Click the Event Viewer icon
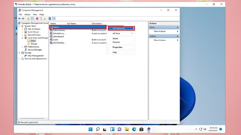This screenshot has height=135, width=241. tap(26, 32)
